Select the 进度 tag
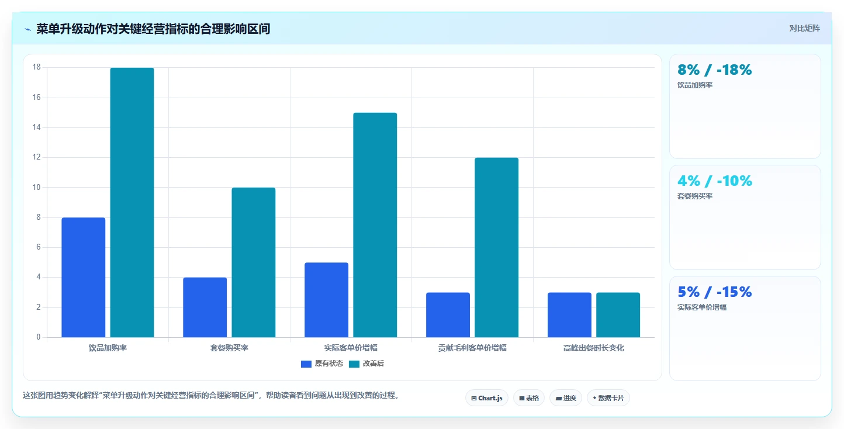The width and height of the screenshot is (844, 429). [566, 398]
